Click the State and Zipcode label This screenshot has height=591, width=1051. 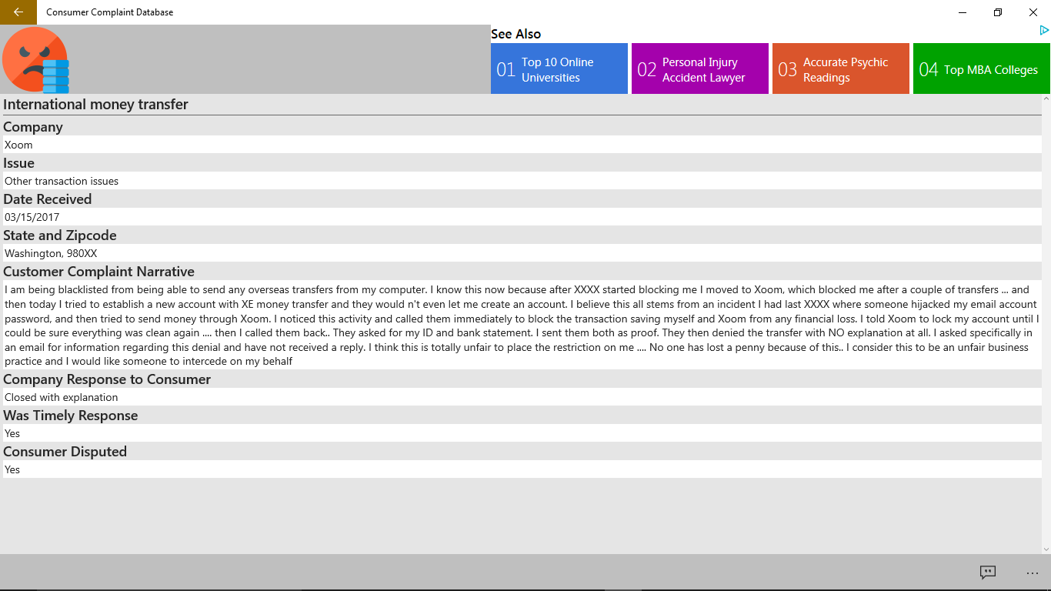(60, 235)
